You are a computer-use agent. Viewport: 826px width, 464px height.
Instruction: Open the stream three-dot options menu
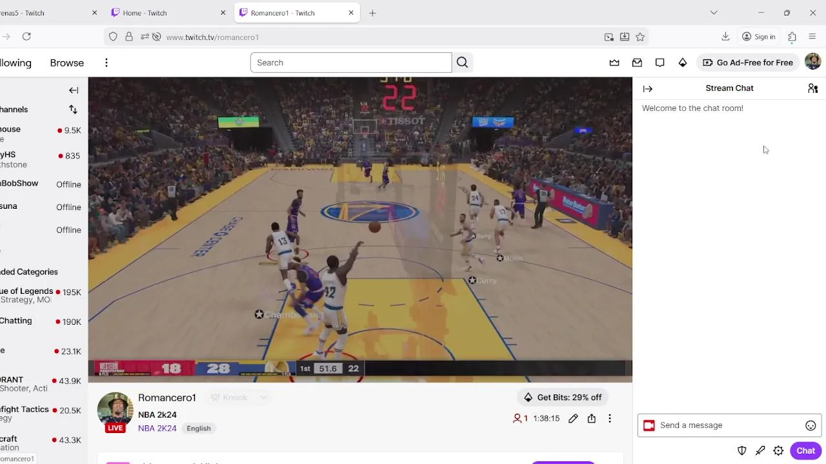609,418
